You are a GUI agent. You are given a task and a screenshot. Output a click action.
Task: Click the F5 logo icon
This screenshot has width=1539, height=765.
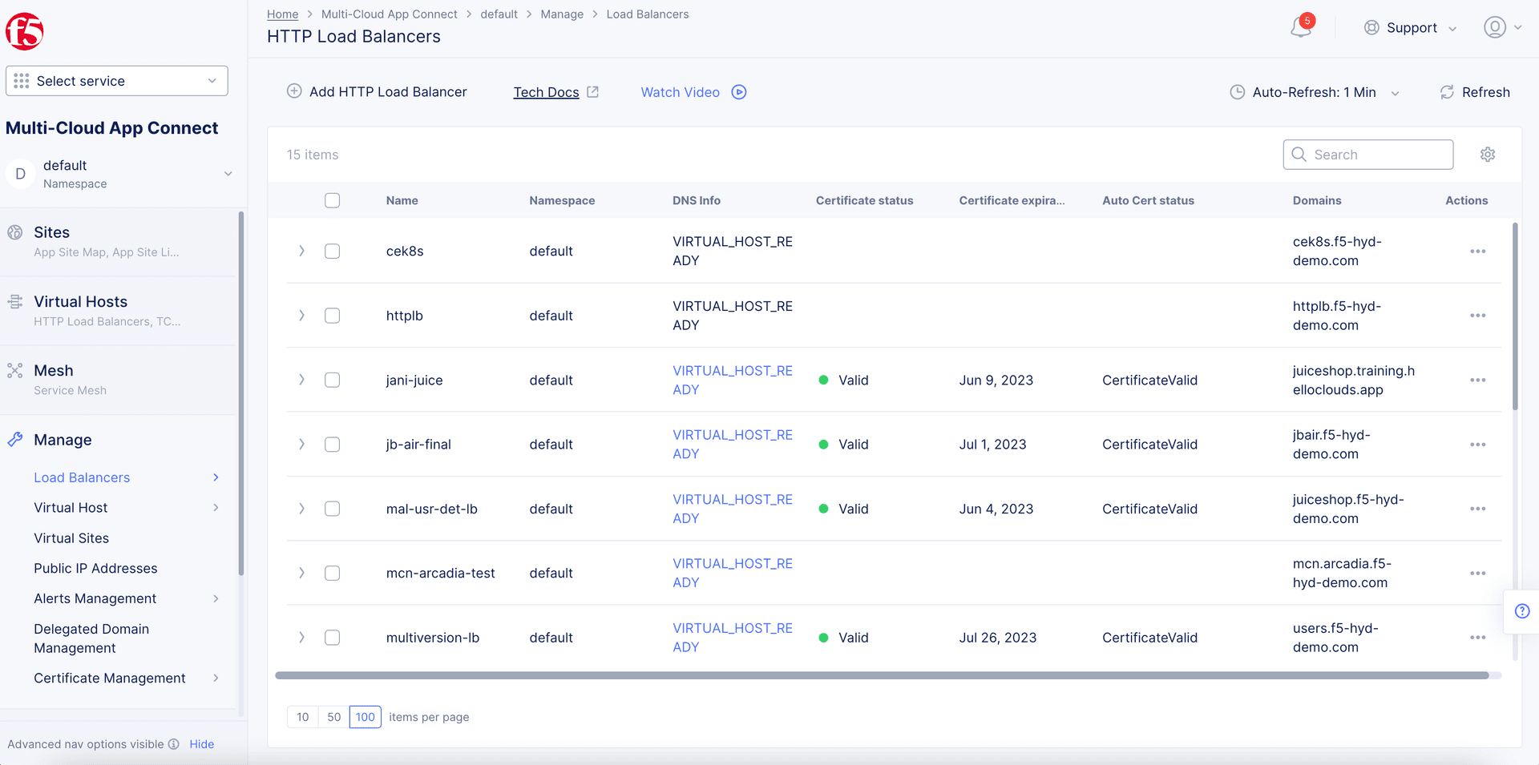click(24, 32)
